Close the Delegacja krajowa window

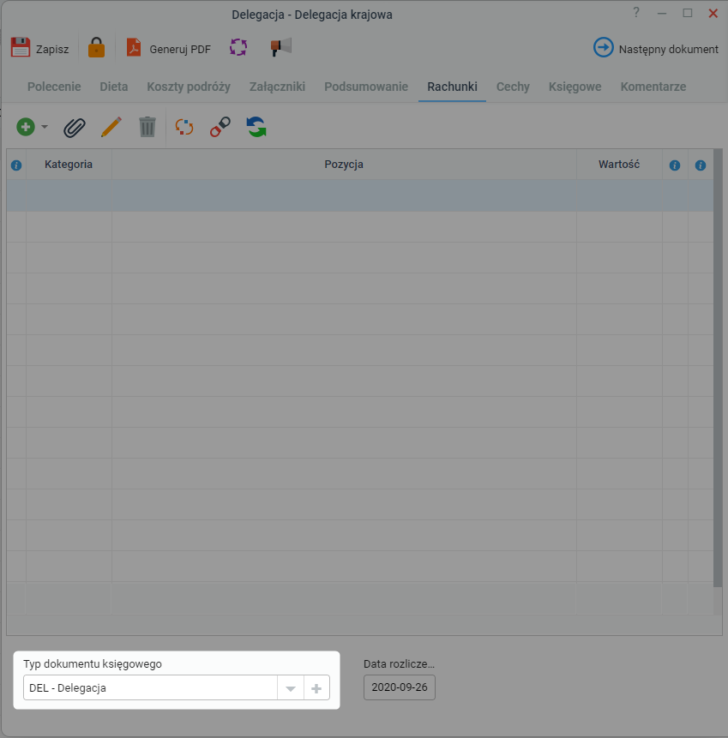(x=713, y=13)
